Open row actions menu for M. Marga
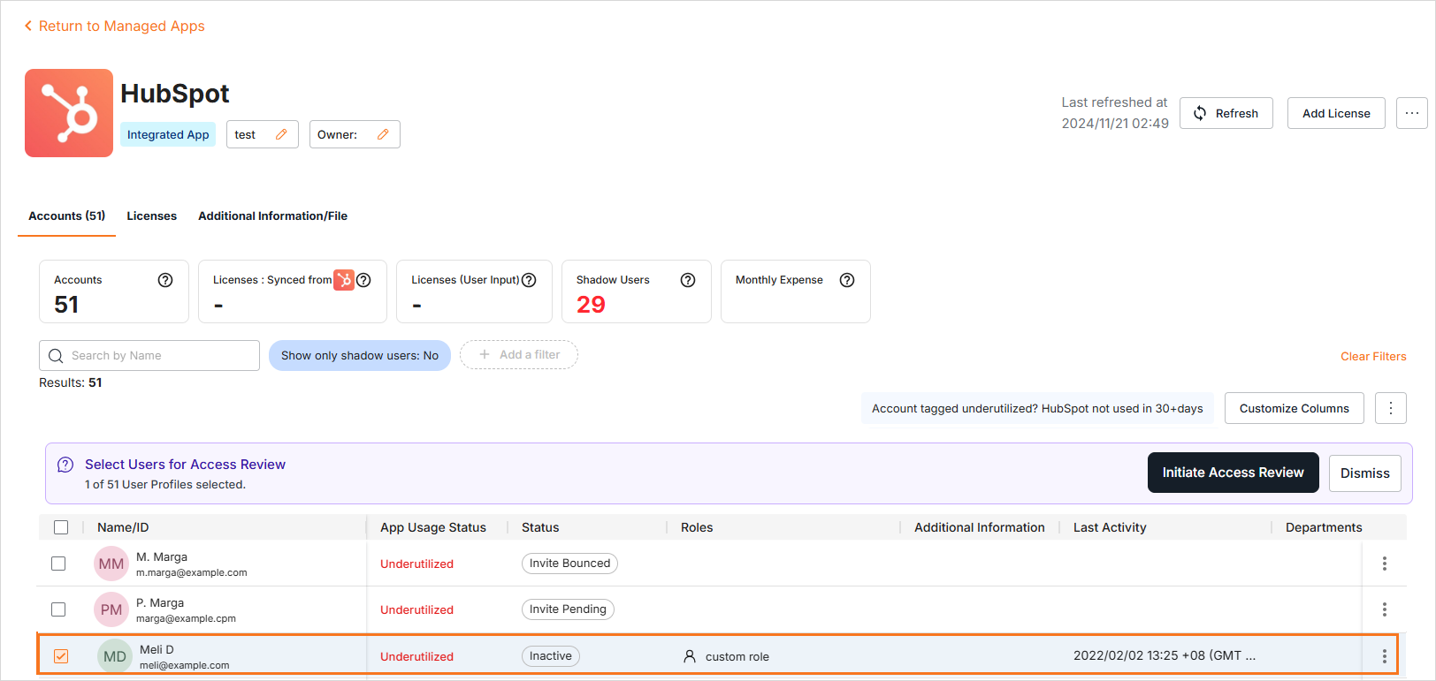 point(1385,564)
